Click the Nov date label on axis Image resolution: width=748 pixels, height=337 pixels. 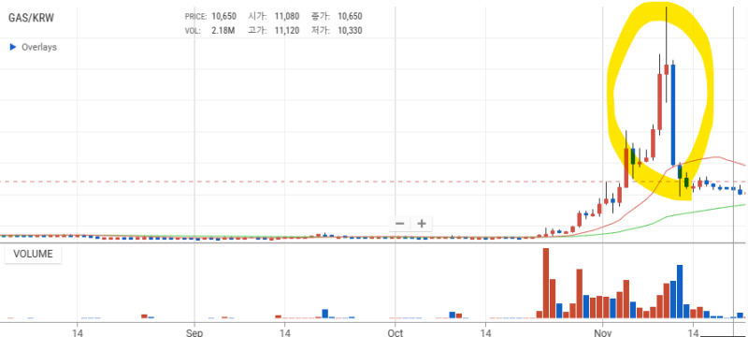603,332
